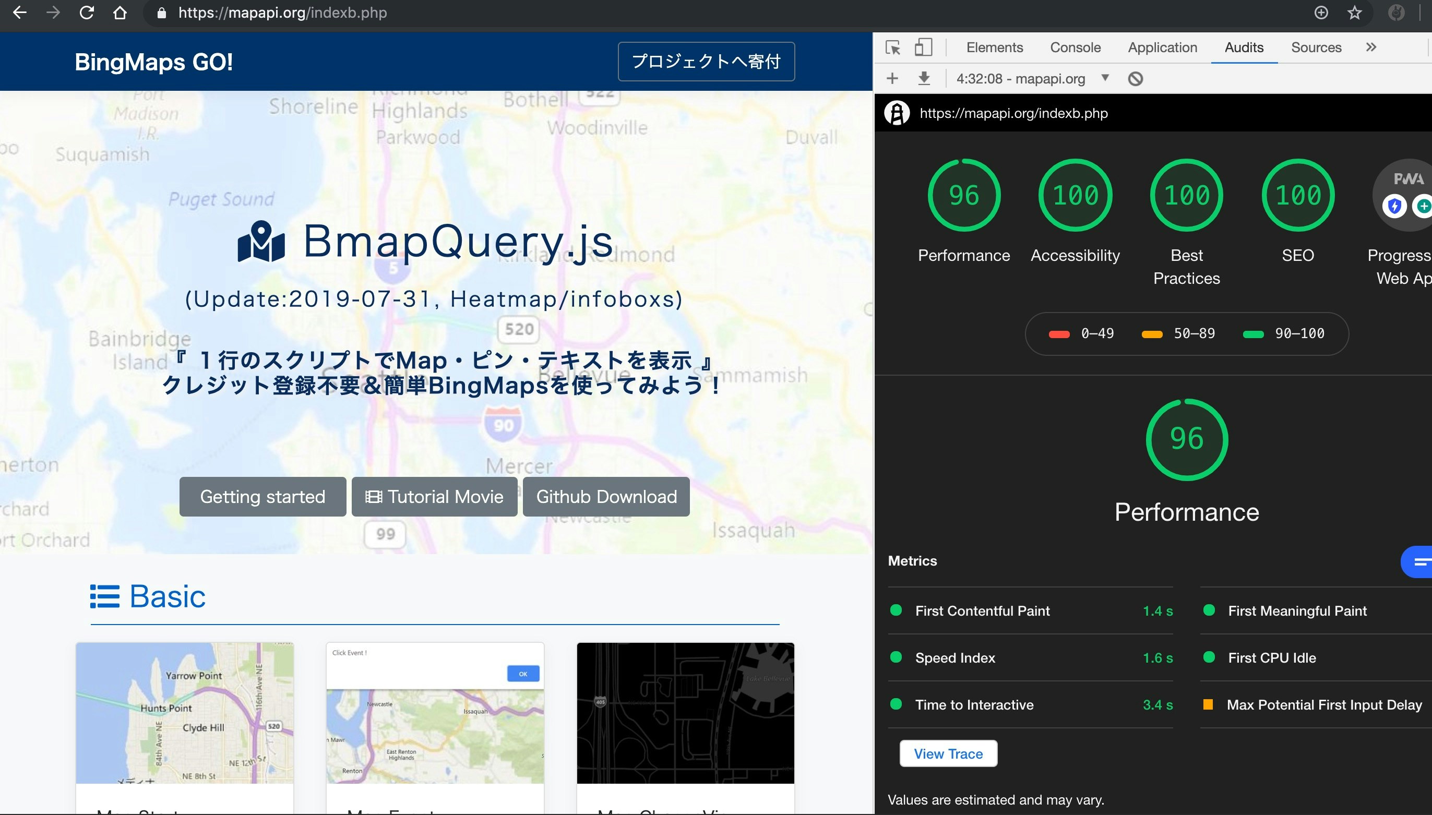Click the 0–49 red score legend
Viewport: 1432px width, 815px height.
(1081, 333)
